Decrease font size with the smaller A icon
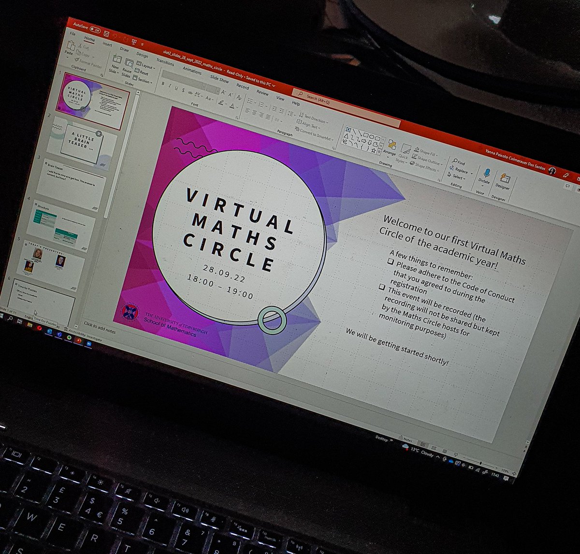Screen dimensions: 580x554 click(x=231, y=95)
